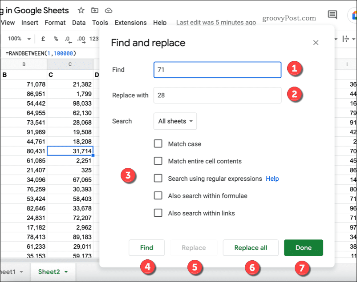Close the Find and replace dialog

(316, 43)
